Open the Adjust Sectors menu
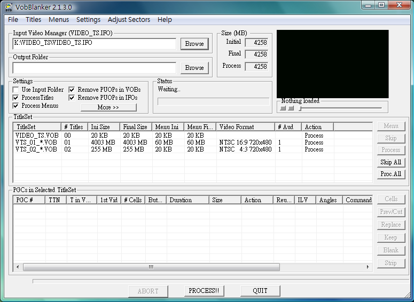The image size is (414, 302). [129, 19]
